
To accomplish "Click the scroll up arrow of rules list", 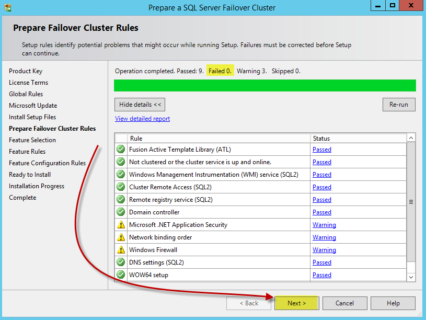I will click(411, 138).
